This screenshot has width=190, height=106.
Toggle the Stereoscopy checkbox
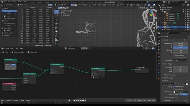click(x=164, y=78)
